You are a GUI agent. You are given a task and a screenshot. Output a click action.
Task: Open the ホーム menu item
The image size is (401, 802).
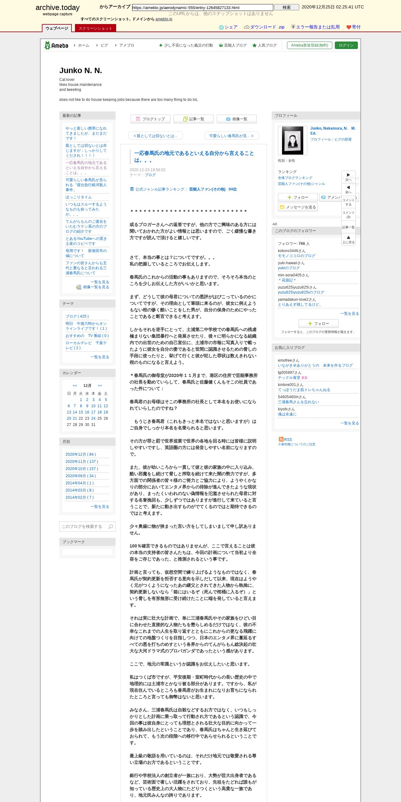pos(83,45)
